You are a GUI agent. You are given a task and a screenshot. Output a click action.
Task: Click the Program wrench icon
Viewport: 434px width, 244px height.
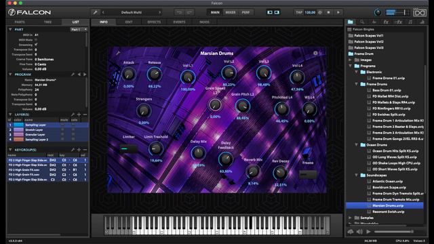point(73,75)
